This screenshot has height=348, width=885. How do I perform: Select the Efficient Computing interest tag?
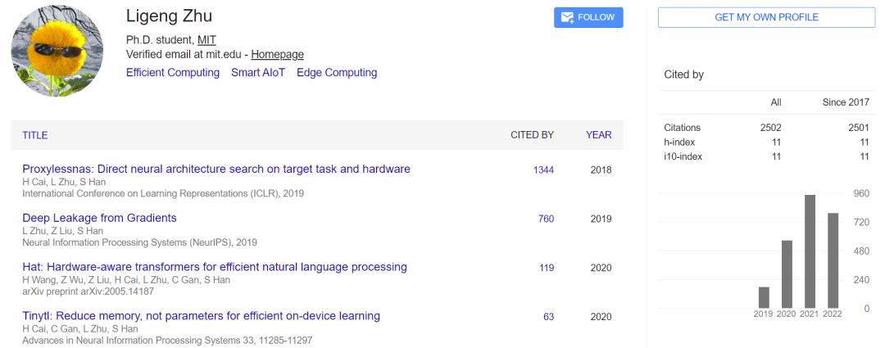pyautogui.click(x=173, y=72)
